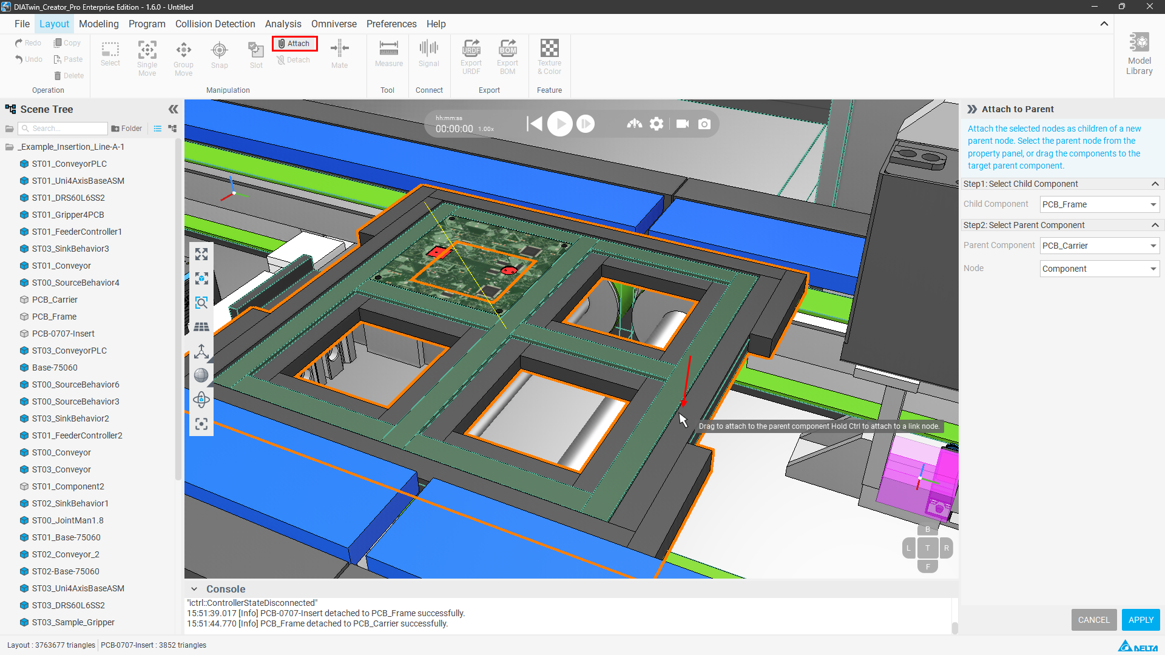Image resolution: width=1165 pixels, height=655 pixels.
Task: Collapse Step2: Select Parent Component section
Action: point(1155,225)
